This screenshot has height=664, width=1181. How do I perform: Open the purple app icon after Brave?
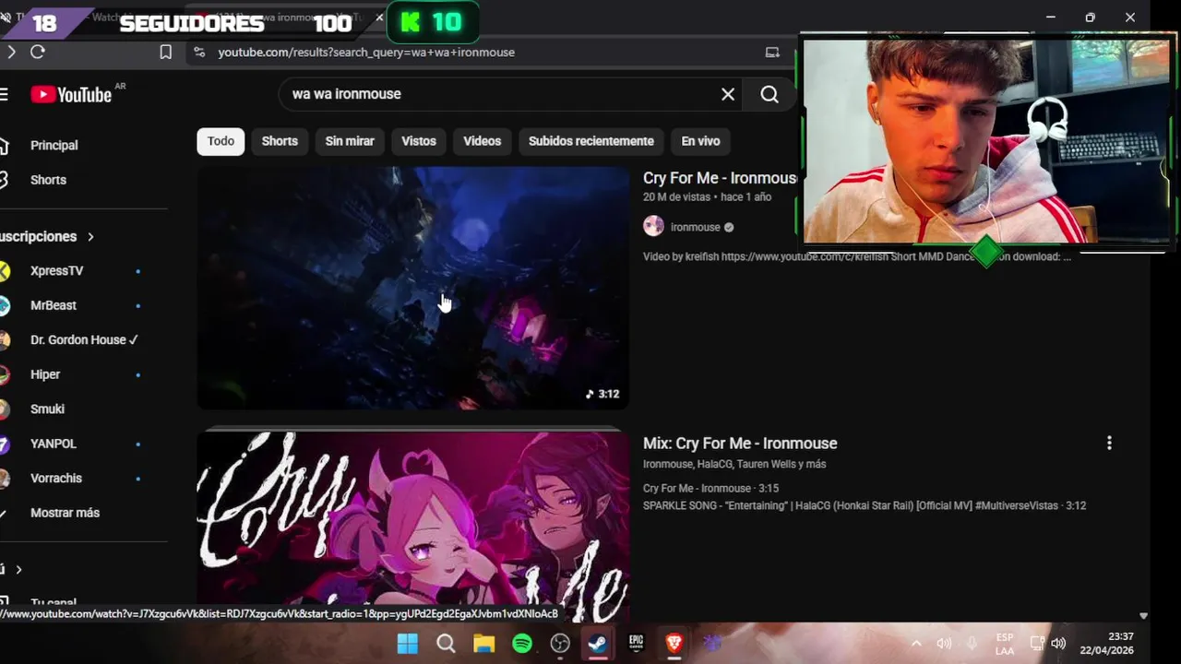[x=712, y=644]
